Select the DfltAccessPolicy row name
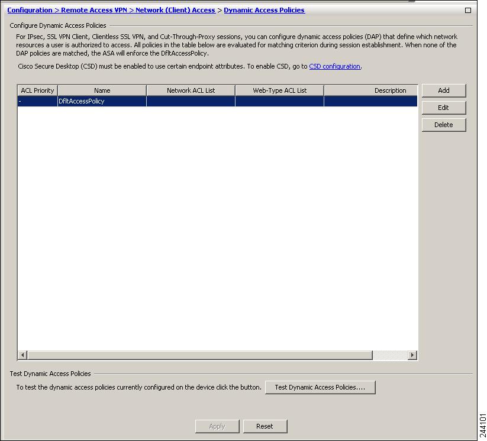This screenshot has width=487, height=441. (x=82, y=101)
